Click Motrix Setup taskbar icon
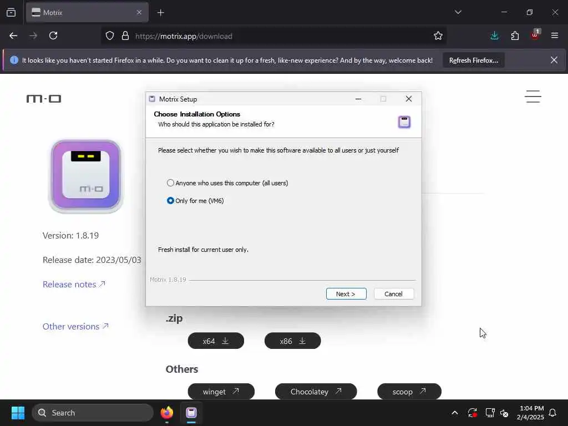568x426 pixels. [191, 413]
